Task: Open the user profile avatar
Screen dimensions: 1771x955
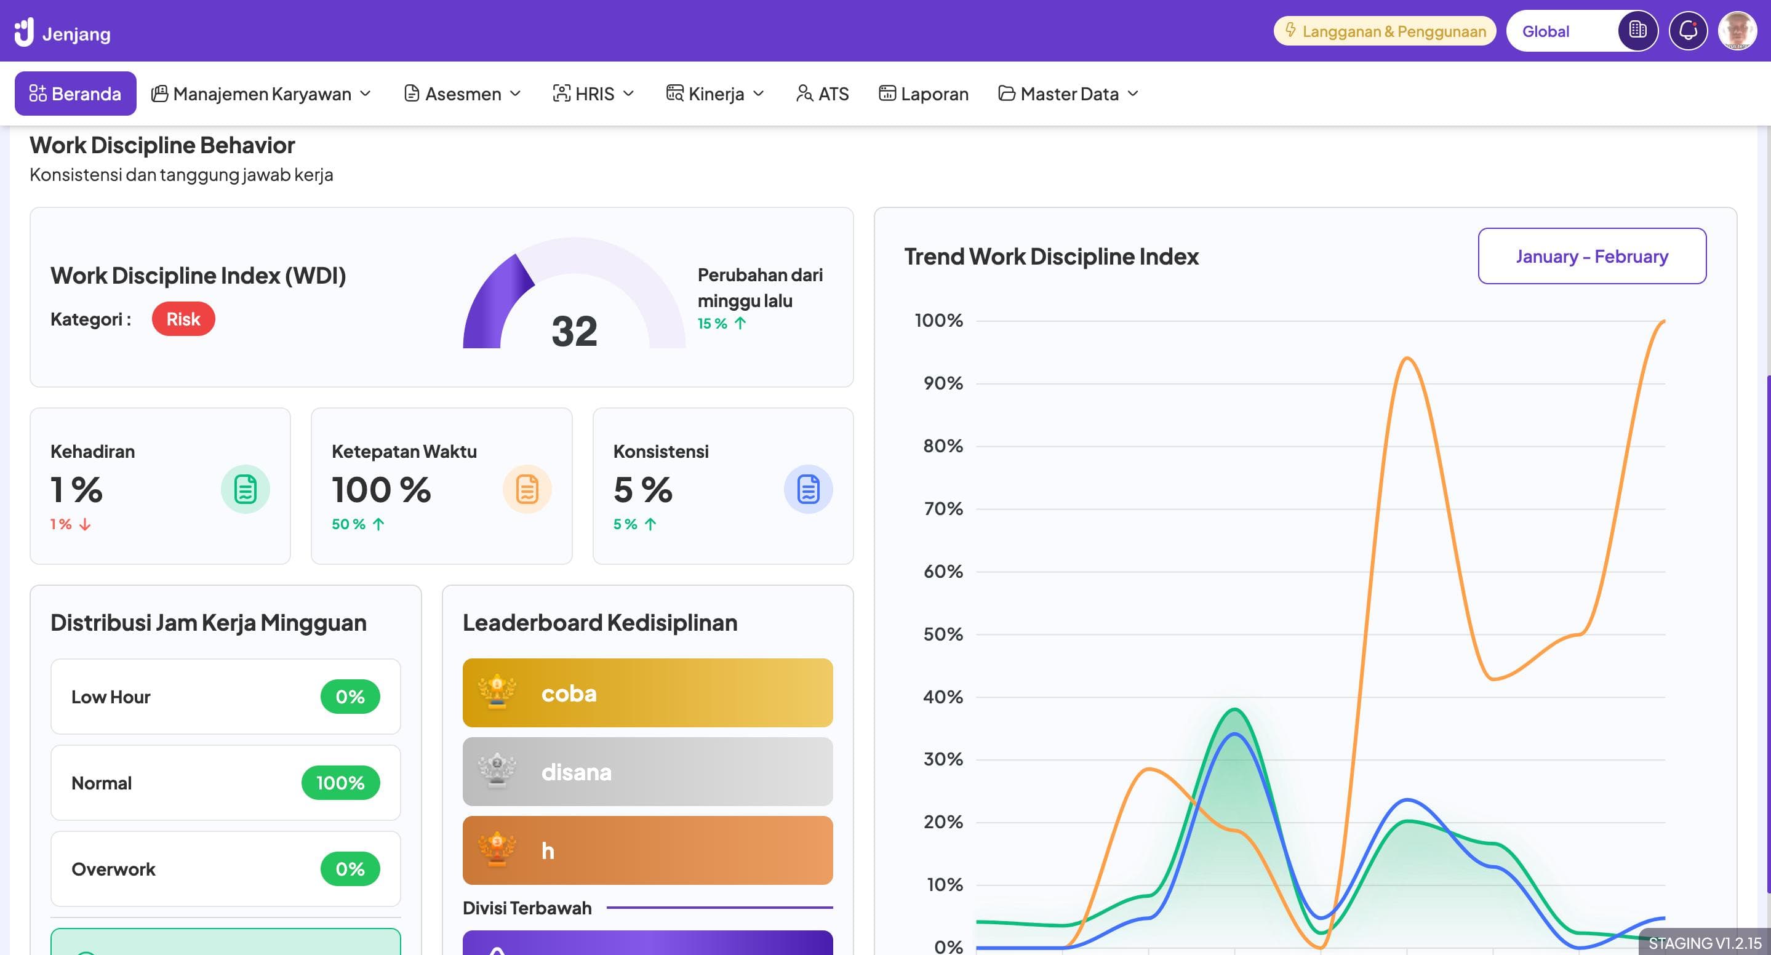Action: 1737,31
